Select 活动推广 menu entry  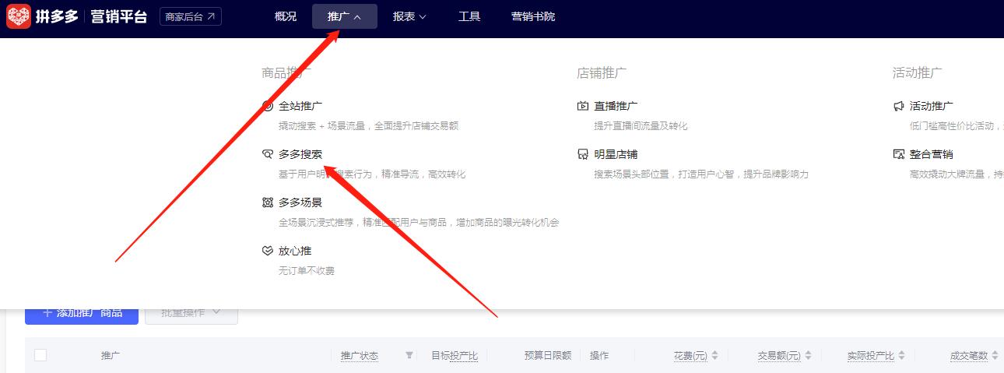(932, 106)
